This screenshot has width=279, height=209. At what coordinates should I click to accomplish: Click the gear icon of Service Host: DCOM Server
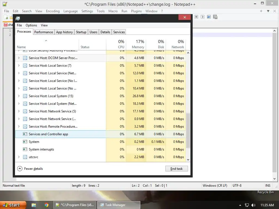tap(25, 58)
